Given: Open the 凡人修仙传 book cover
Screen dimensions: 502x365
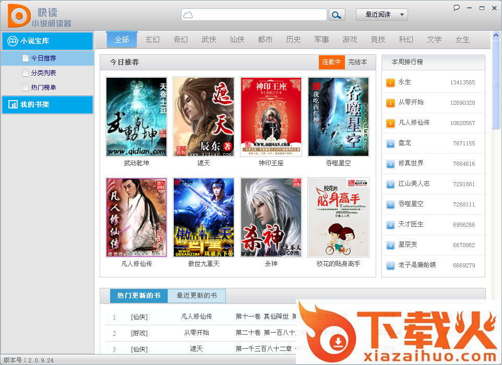Looking at the screenshot, I should [136, 217].
